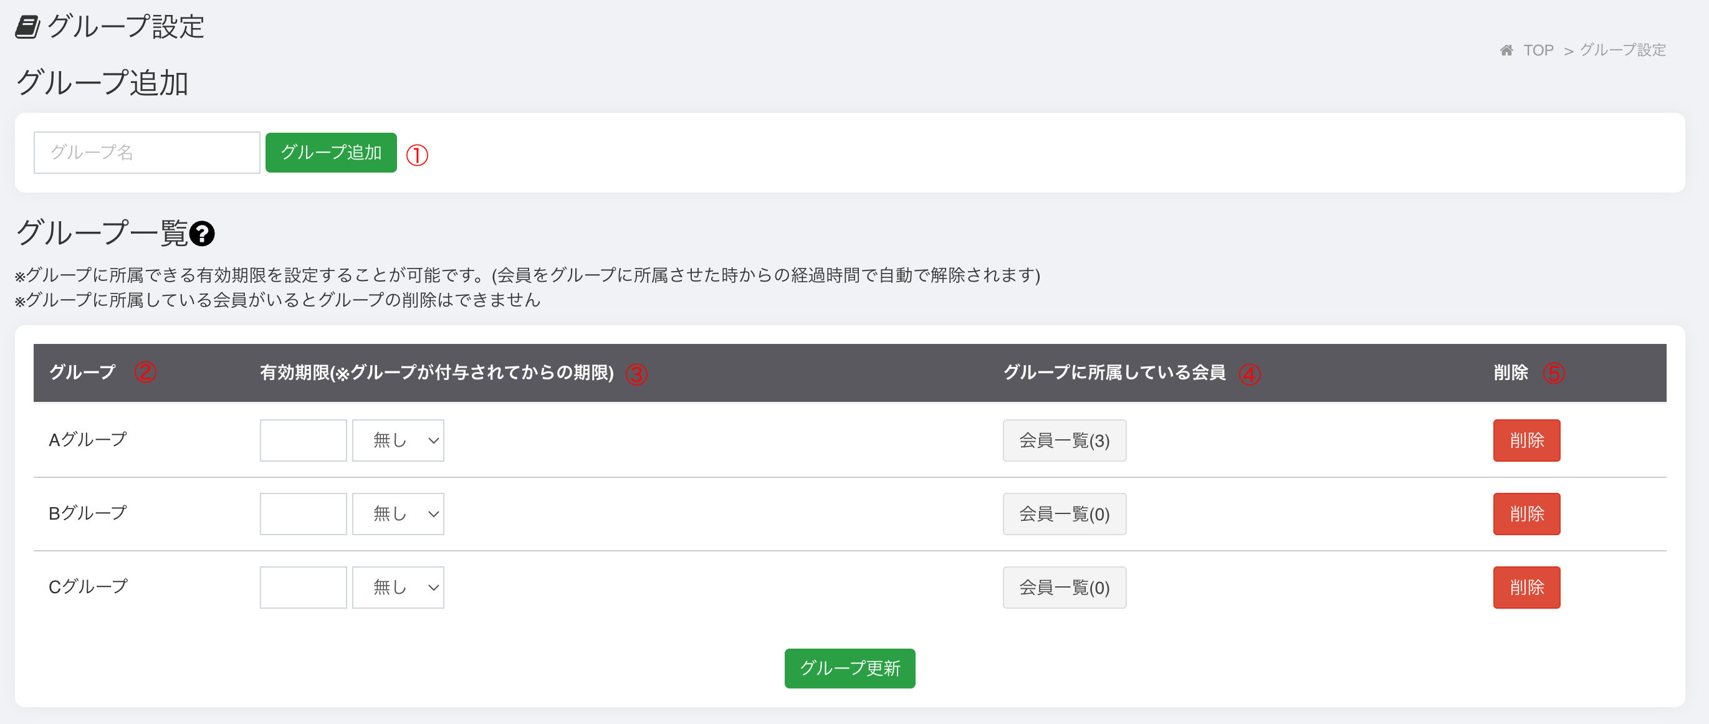This screenshot has height=724, width=1709.
Task: Open the Aグループ 無し period dropdown
Action: point(398,441)
